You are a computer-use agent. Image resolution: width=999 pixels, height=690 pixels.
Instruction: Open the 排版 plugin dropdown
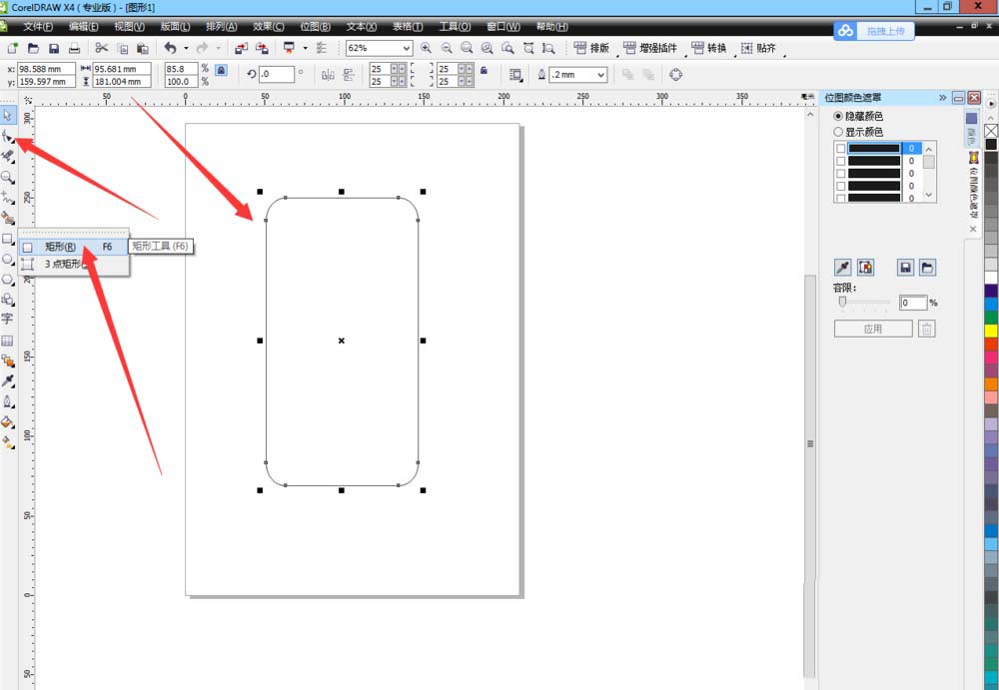[x=591, y=48]
